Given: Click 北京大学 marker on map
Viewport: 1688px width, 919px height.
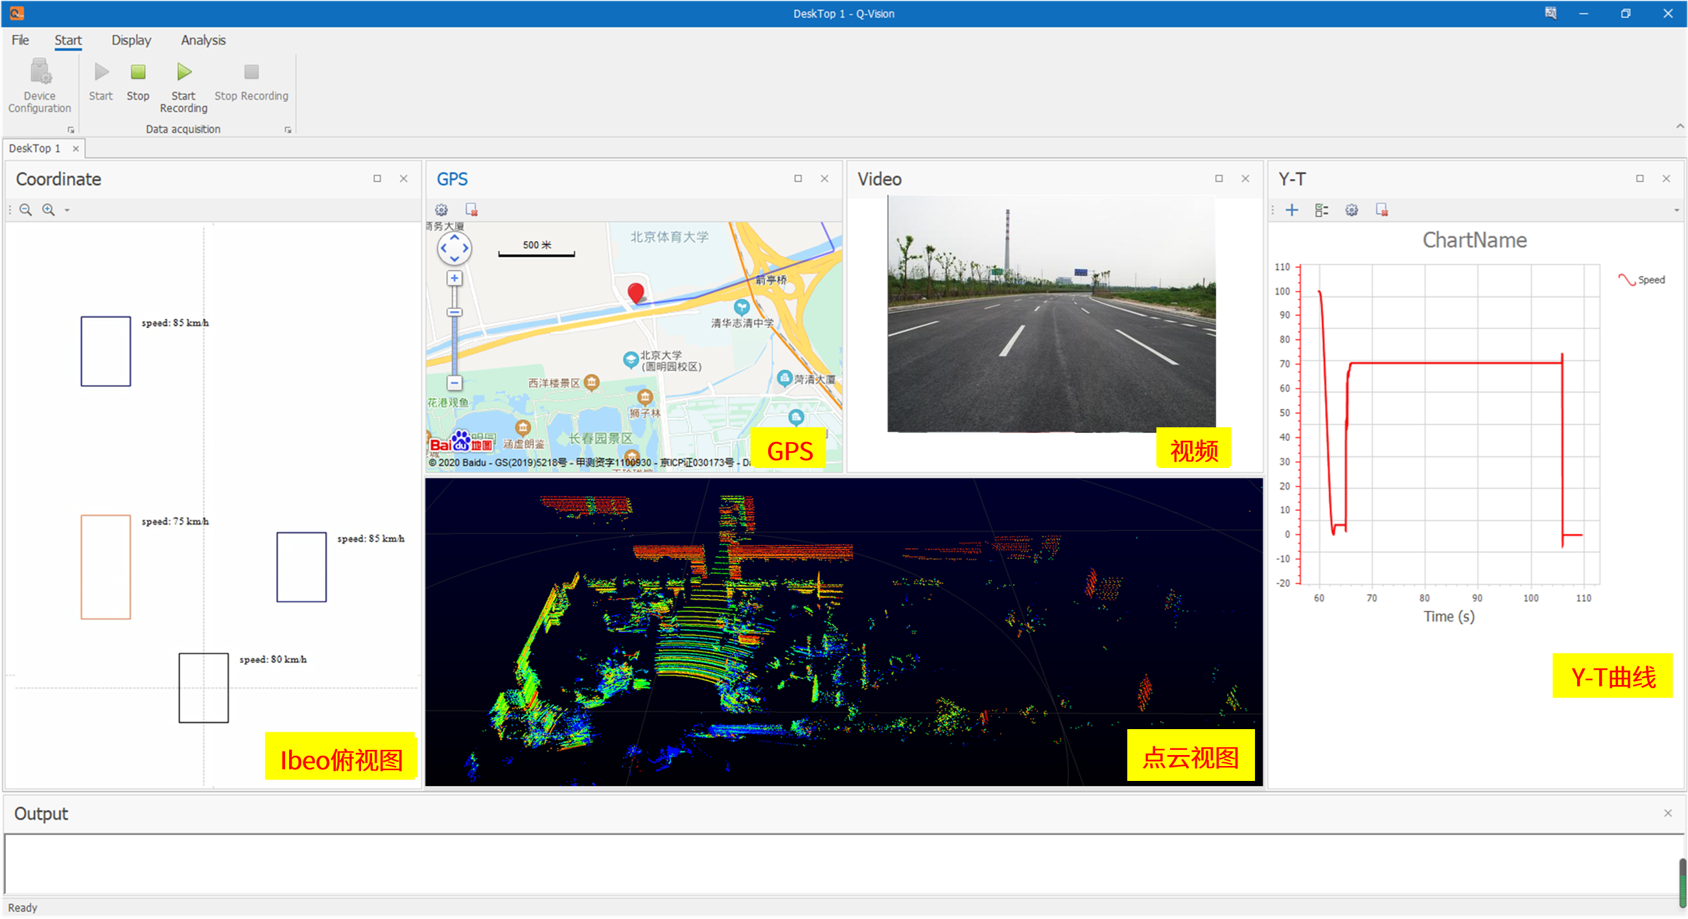Looking at the screenshot, I should click(x=630, y=359).
